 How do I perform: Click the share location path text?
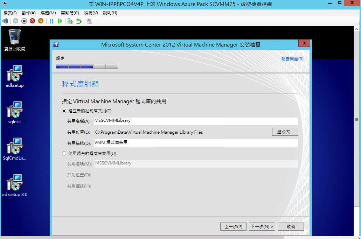pyautogui.click(x=149, y=132)
